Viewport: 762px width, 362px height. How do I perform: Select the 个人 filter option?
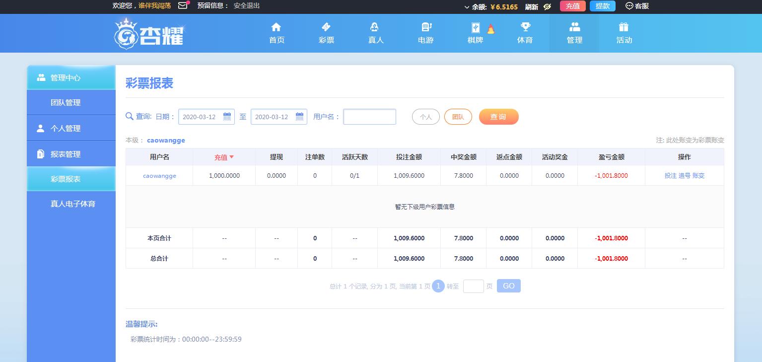(x=425, y=117)
